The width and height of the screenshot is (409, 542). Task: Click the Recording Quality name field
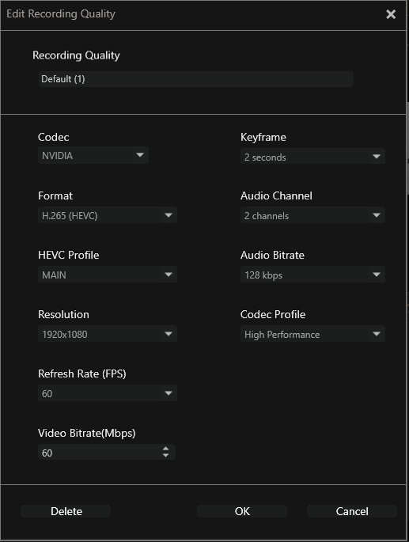[x=195, y=79]
